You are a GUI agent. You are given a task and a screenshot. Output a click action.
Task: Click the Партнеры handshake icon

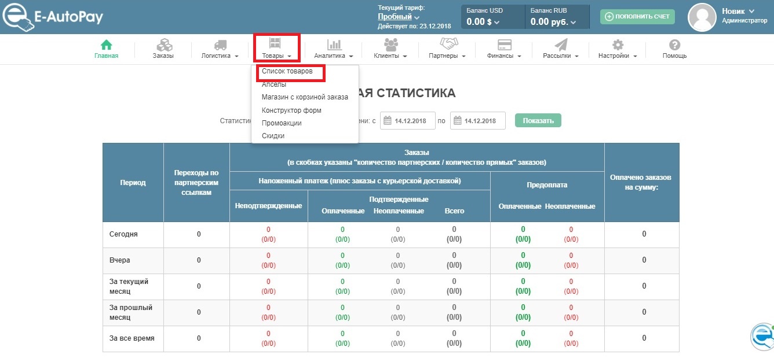pos(448,44)
